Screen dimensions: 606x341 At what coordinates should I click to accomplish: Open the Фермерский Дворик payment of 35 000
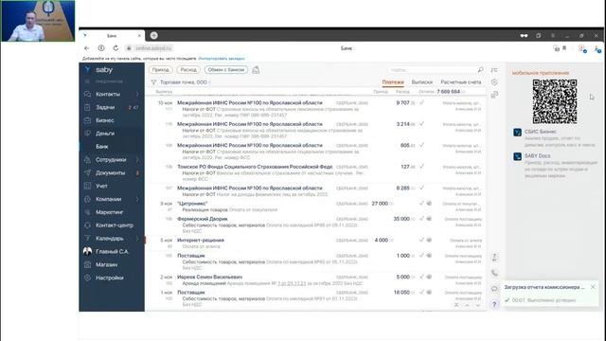(x=315, y=224)
